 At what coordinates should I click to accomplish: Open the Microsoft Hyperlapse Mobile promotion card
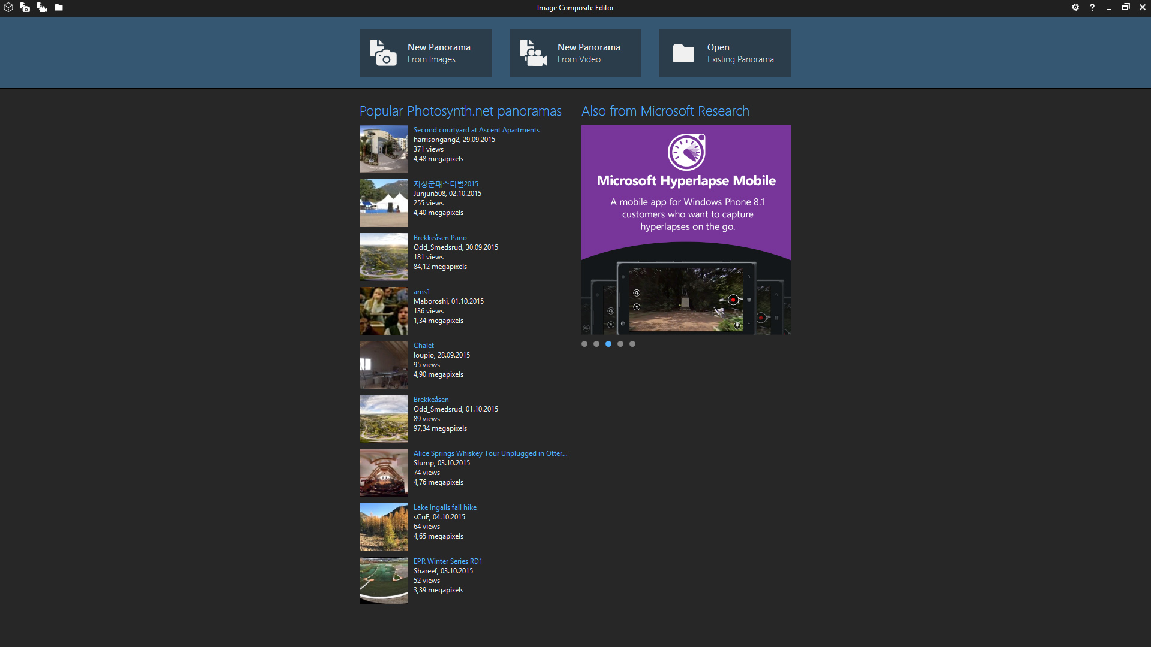point(686,229)
